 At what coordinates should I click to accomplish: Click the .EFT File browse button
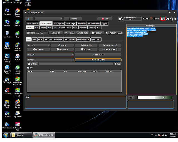[x=33, y=64]
